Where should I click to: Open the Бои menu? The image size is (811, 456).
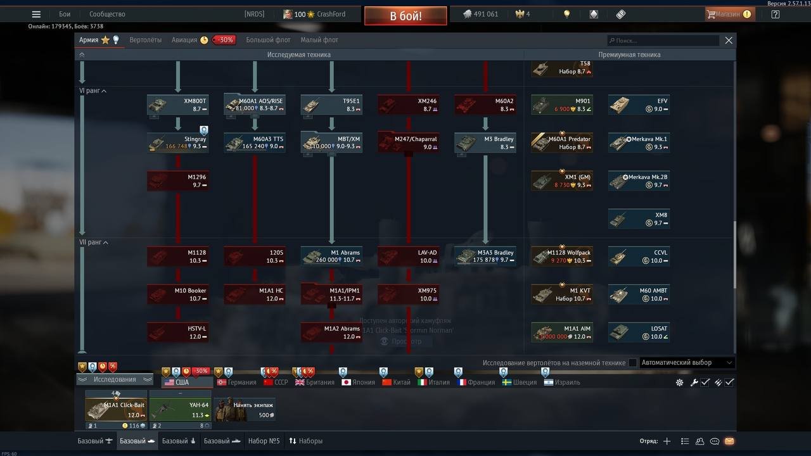coord(65,14)
